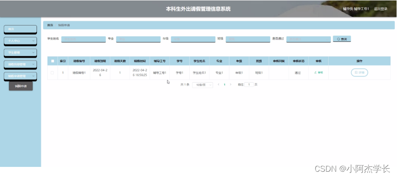Viewport: 397px width, 177px height.
Task: Focus the 专业 search field
Action: tap(138, 39)
